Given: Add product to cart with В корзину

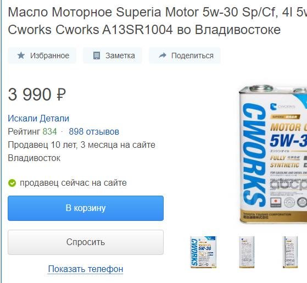Looking at the screenshot, I should point(86,208).
